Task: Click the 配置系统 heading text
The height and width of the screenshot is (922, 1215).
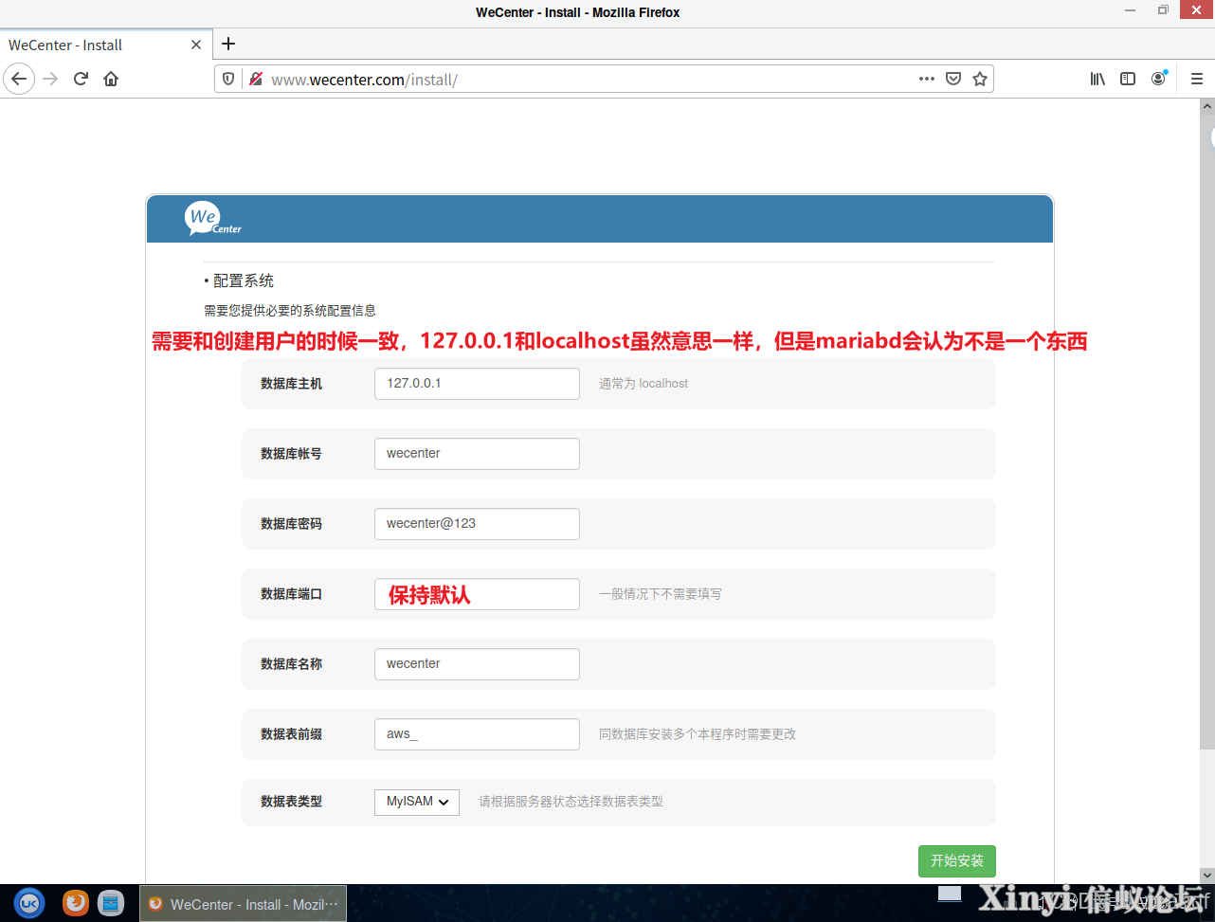Action: click(x=244, y=280)
